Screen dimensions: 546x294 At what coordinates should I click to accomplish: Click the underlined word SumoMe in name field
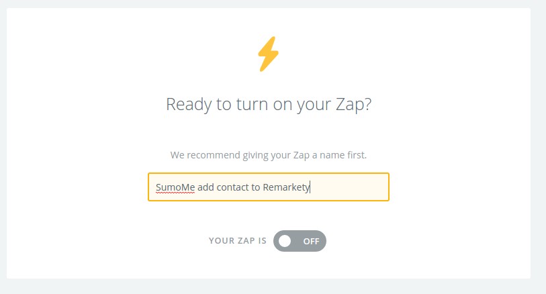tap(175, 187)
